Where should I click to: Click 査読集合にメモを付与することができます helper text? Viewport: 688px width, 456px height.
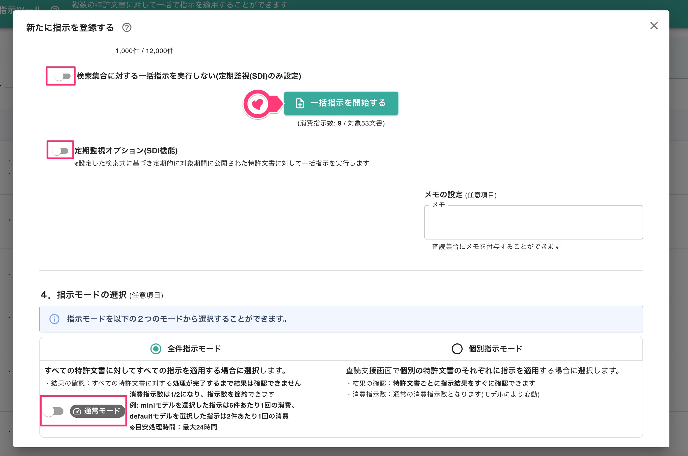pos(496,247)
